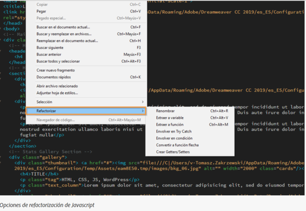
Task: Expand Refactorizar submenu arrow
Action: [142, 111]
